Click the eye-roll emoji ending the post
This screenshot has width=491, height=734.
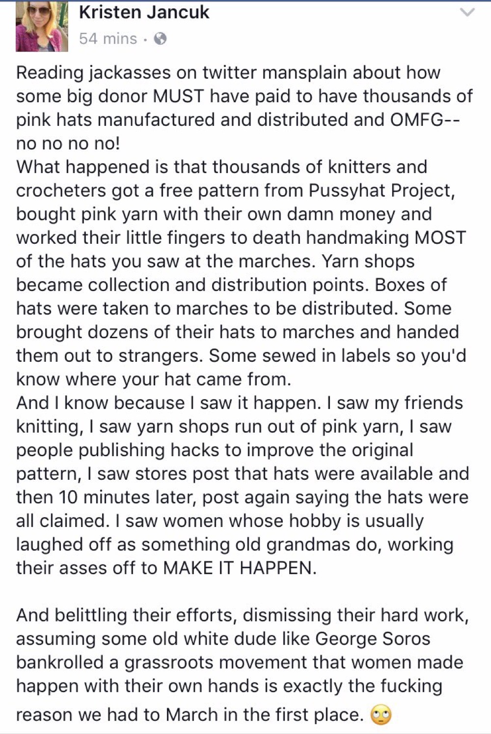[381, 715]
